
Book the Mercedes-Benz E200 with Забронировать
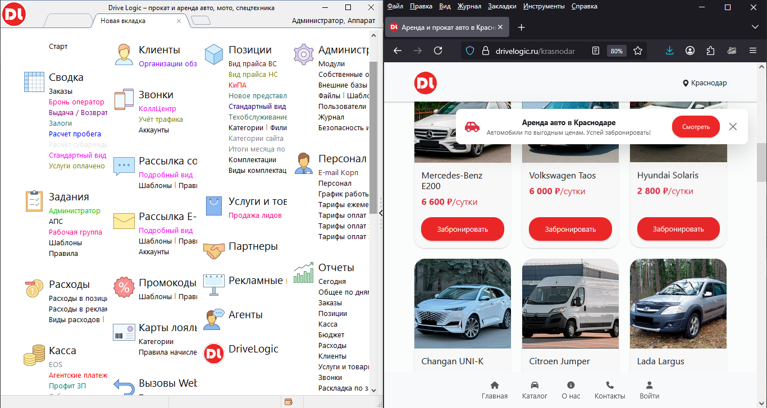(463, 229)
